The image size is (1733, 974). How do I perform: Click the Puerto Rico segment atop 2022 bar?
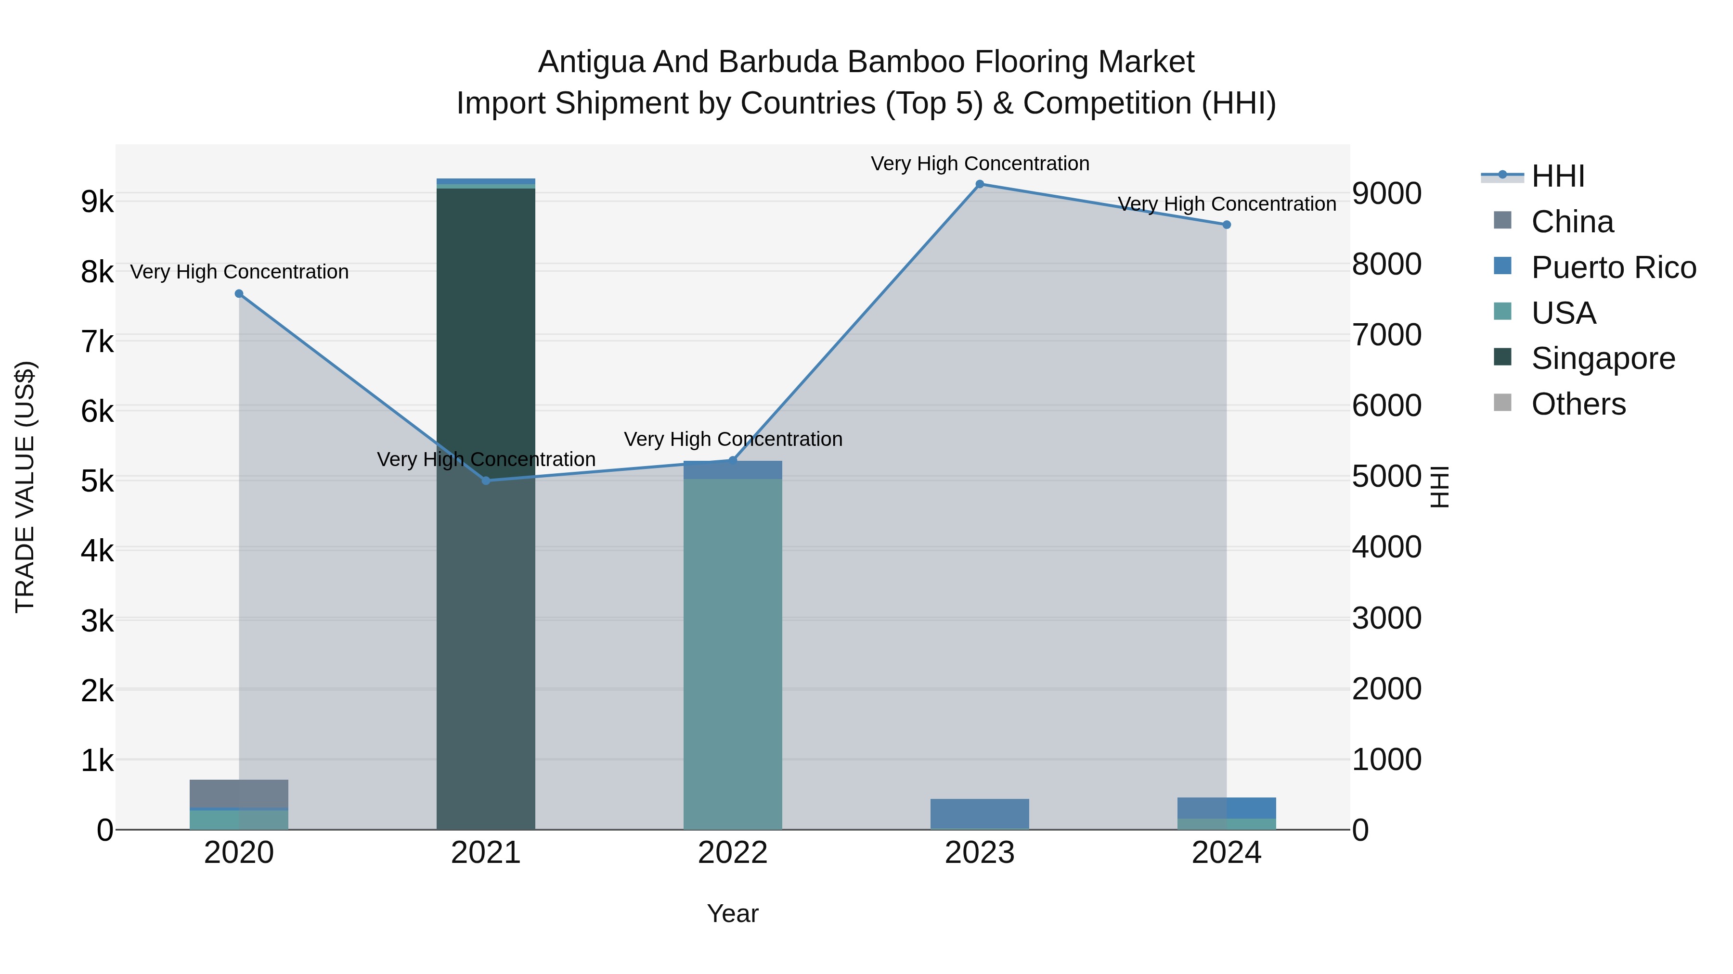(733, 470)
